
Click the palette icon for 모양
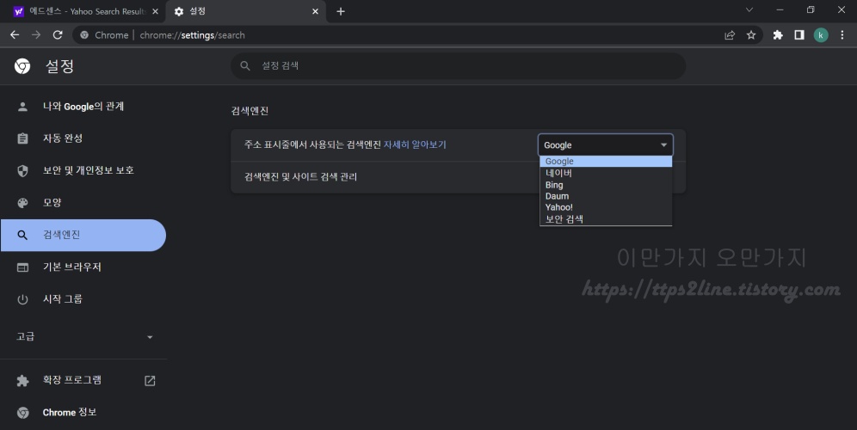[22, 203]
